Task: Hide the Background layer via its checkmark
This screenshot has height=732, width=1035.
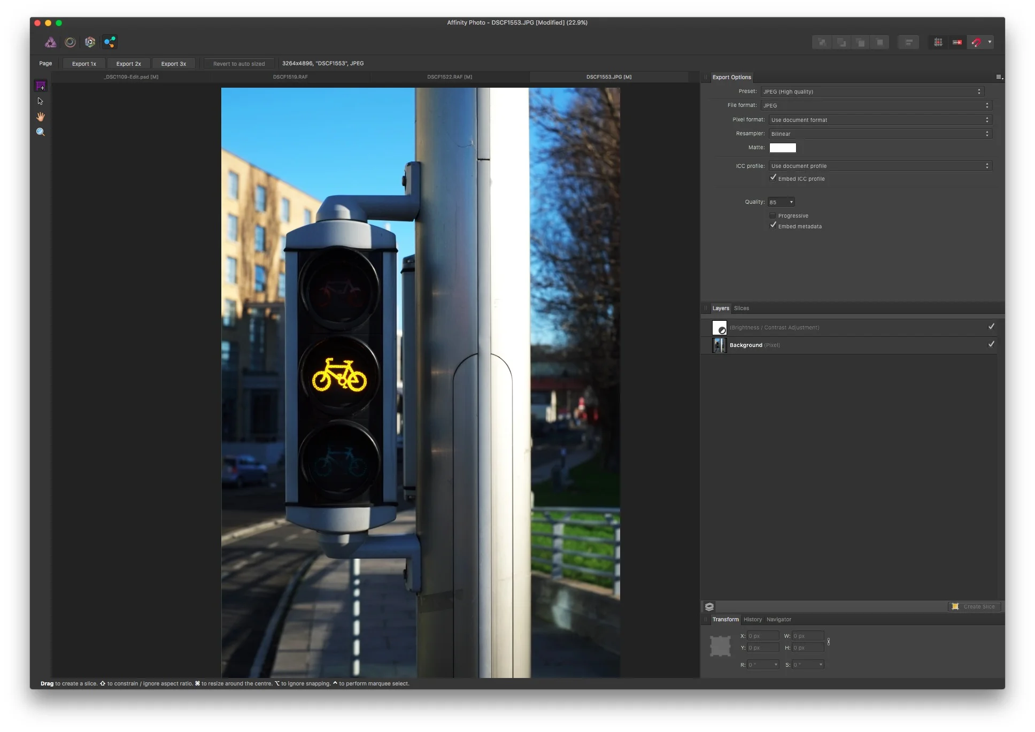Action: (x=991, y=344)
